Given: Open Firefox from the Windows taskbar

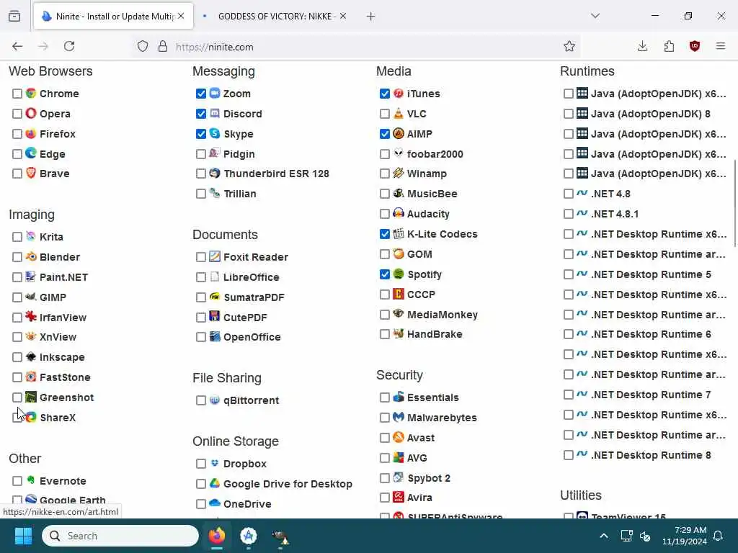Looking at the screenshot, I should [217, 536].
